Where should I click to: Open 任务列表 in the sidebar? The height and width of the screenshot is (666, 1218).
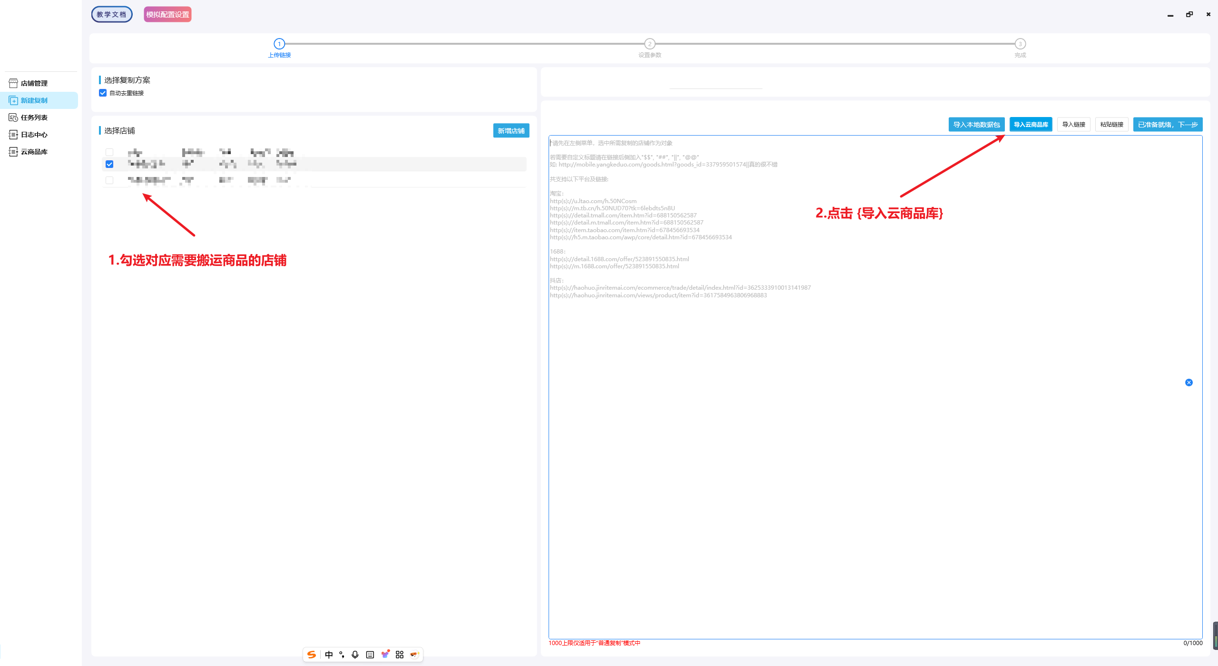click(40, 118)
